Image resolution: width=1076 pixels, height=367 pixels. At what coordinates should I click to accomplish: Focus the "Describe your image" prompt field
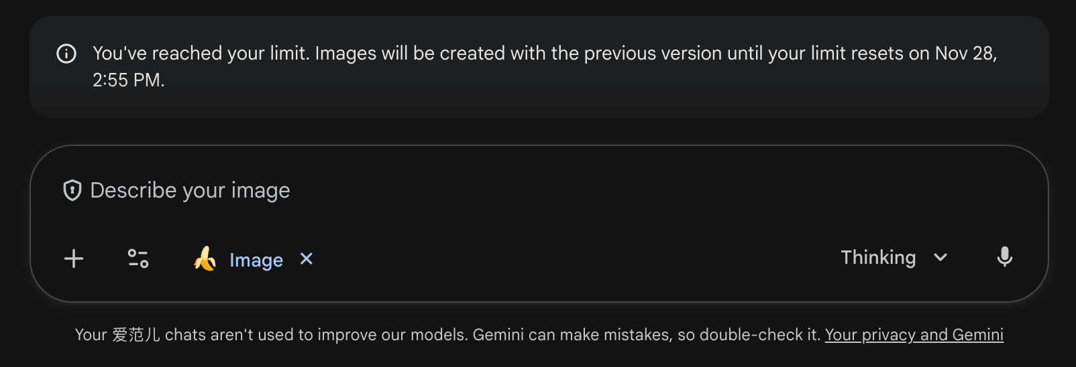[x=470, y=191]
